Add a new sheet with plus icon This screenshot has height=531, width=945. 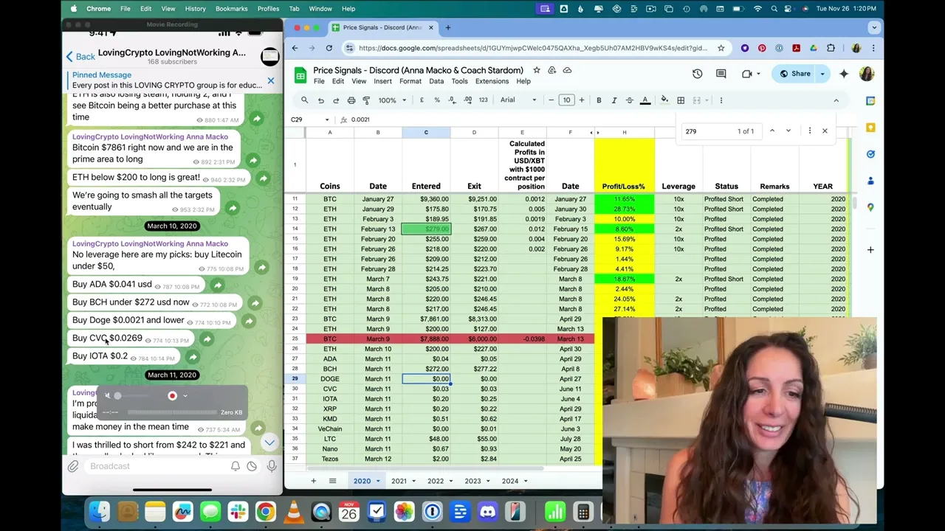[313, 481]
